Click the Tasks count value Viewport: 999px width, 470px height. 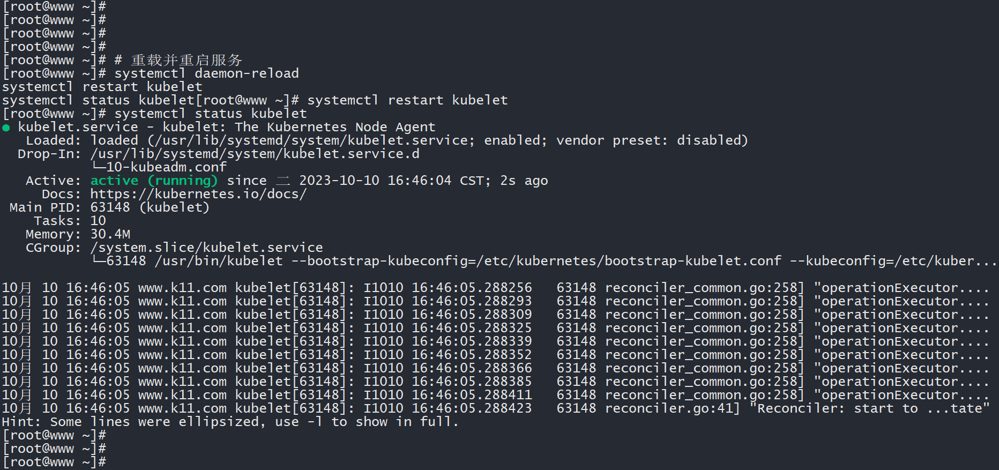point(98,221)
